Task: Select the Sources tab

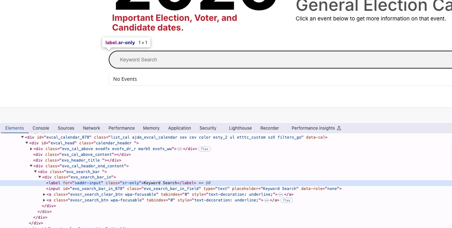Action: (66, 128)
